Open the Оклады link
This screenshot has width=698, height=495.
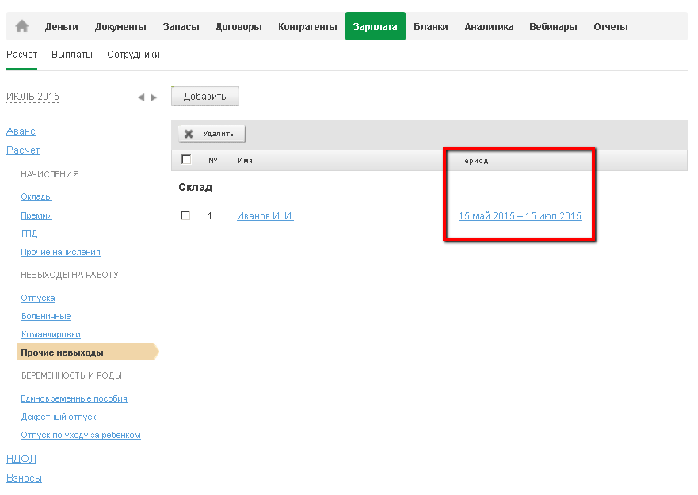pos(36,196)
